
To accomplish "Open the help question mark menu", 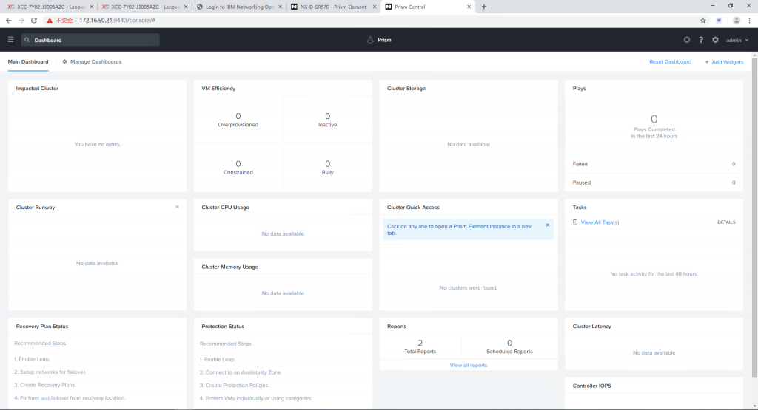I will click(x=701, y=40).
